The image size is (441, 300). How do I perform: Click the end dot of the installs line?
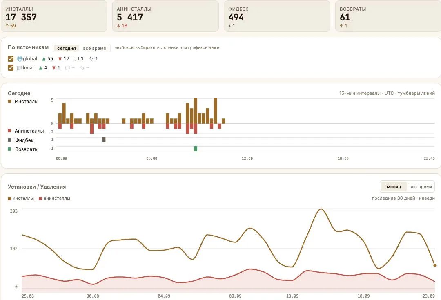click(435, 265)
